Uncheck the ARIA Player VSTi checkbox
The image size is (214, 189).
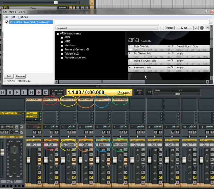(7, 22)
